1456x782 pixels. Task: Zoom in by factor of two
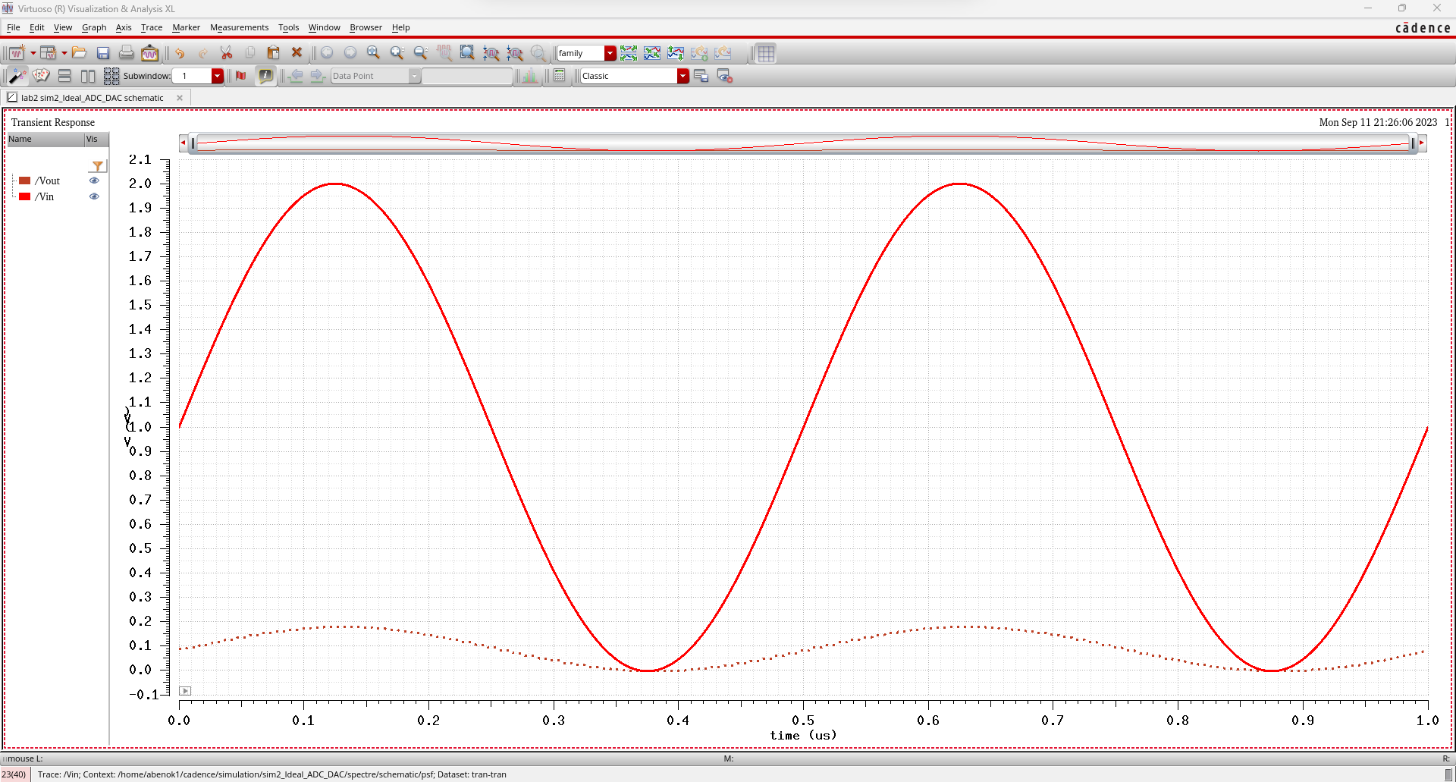tap(397, 53)
